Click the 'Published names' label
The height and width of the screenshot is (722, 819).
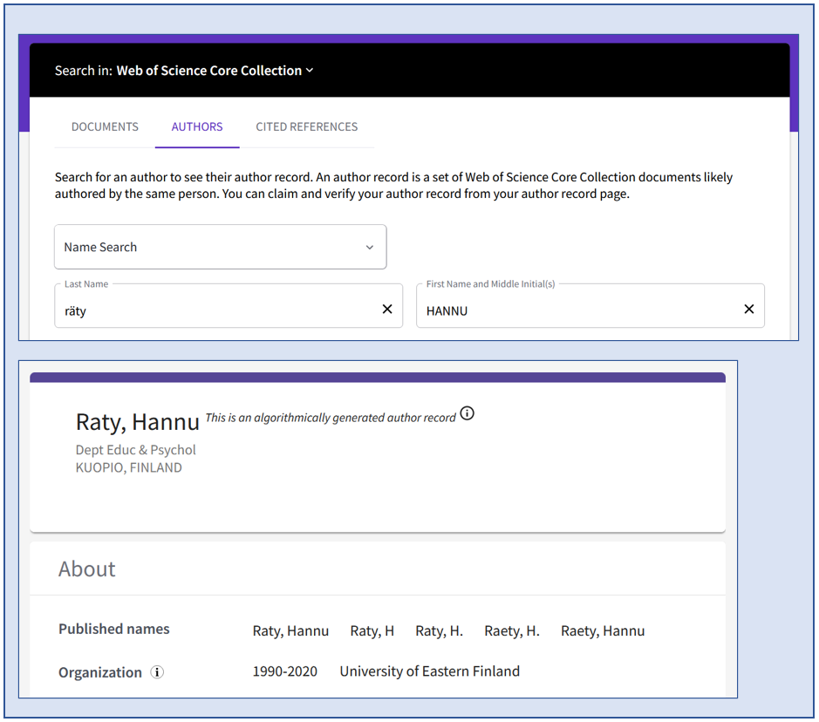click(x=114, y=629)
